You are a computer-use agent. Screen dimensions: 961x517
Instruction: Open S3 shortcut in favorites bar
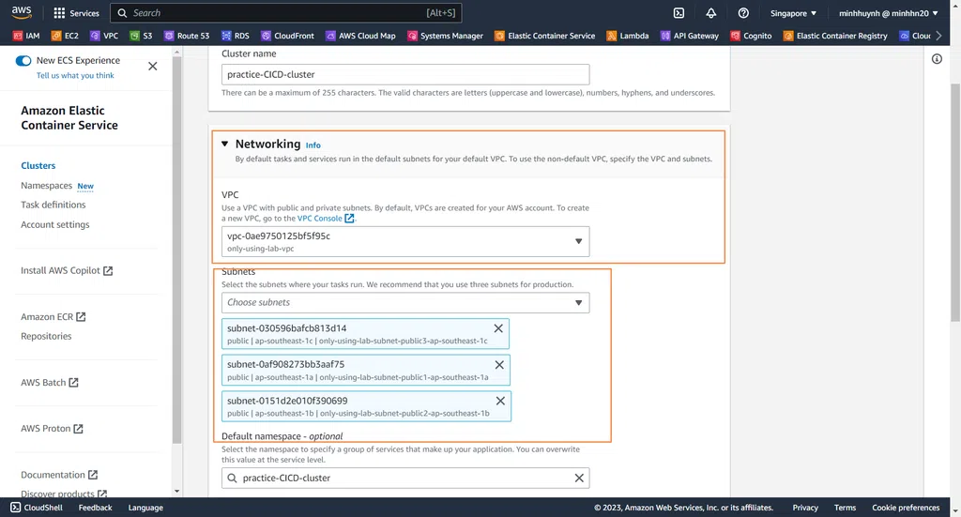click(x=141, y=36)
